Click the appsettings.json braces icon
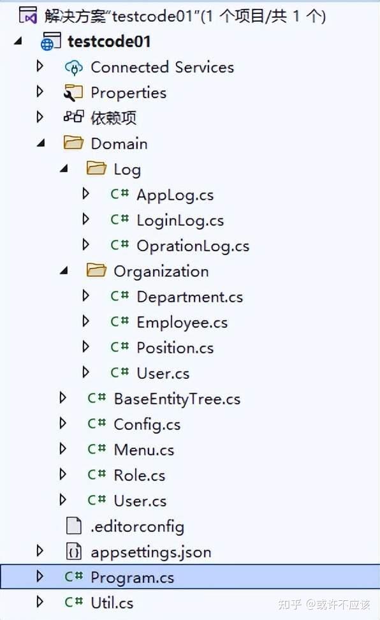Image resolution: width=380 pixels, height=620 pixels. (x=73, y=552)
